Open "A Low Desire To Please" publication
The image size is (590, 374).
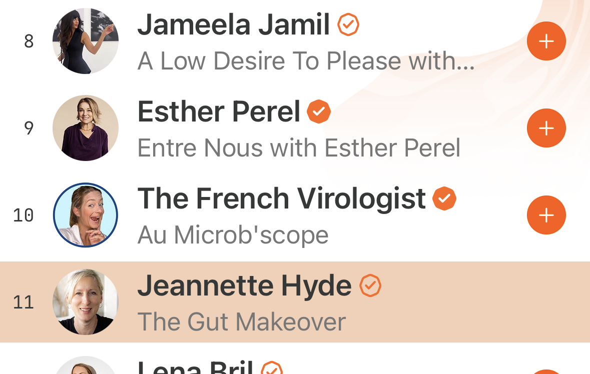point(306,61)
